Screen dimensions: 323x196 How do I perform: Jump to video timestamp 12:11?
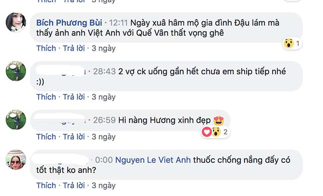point(118,23)
